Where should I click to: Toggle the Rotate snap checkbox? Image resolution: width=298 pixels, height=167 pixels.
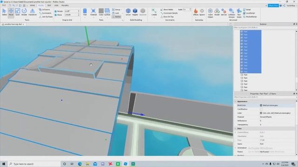pyautogui.click(x=55, y=11)
